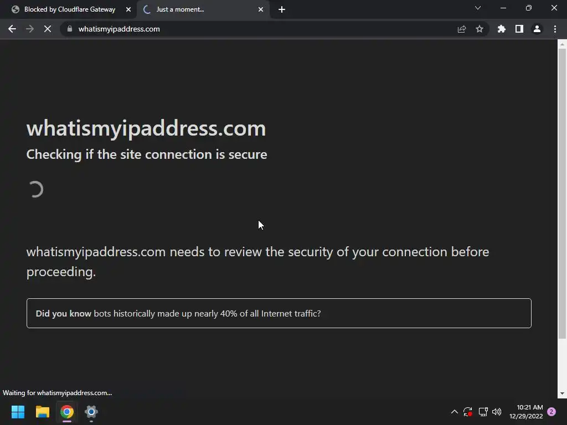This screenshot has height=425, width=567.
Task: Open the network tray icon
Action: (x=483, y=412)
